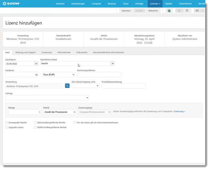The width and height of the screenshot is (210, 170).
Task: Click the Anwendung text field
Action: 34,86
